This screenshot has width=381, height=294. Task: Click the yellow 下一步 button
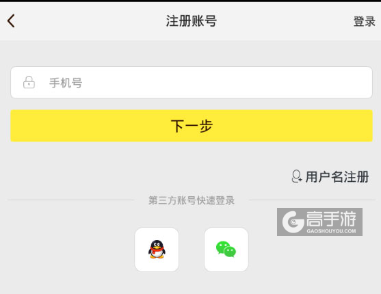pos(192,126)
